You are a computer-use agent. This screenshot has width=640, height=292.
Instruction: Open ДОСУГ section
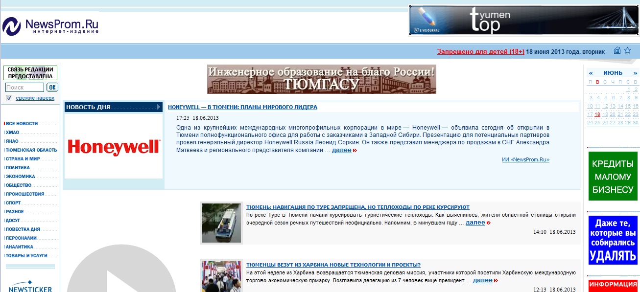tap(13, 221)
